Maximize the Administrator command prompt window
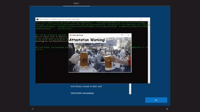Screen dimensions: 200x112 click(141, 19)
